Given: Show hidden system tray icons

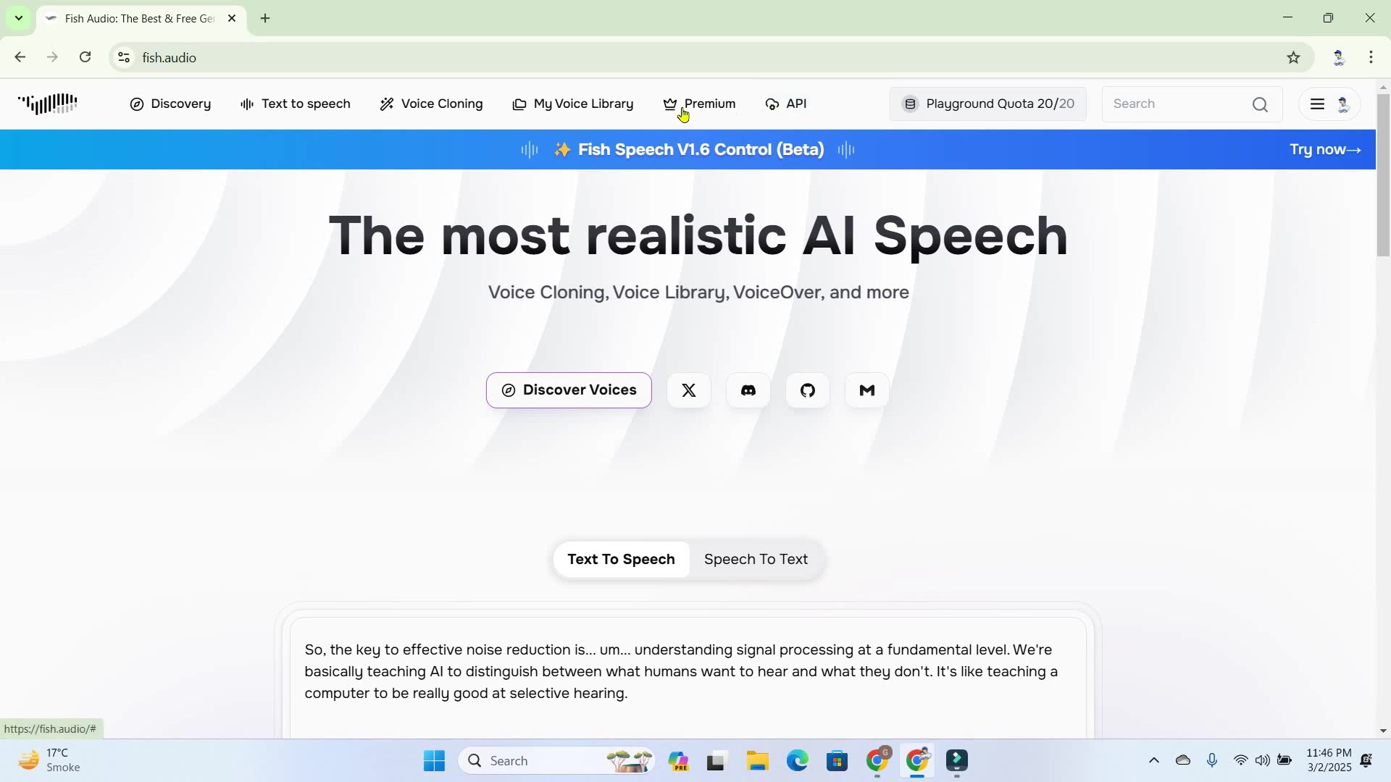Looking at the screenshot, I should 1154,760.
